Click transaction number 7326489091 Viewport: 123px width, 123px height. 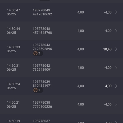(42, 69)
